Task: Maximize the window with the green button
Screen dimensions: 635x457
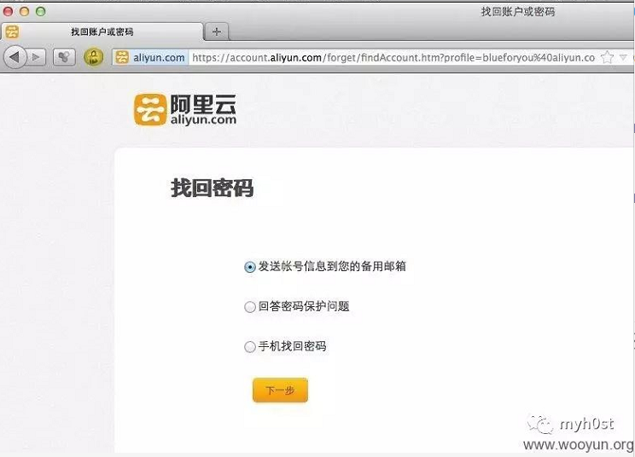Action: (x=40, y=11)
